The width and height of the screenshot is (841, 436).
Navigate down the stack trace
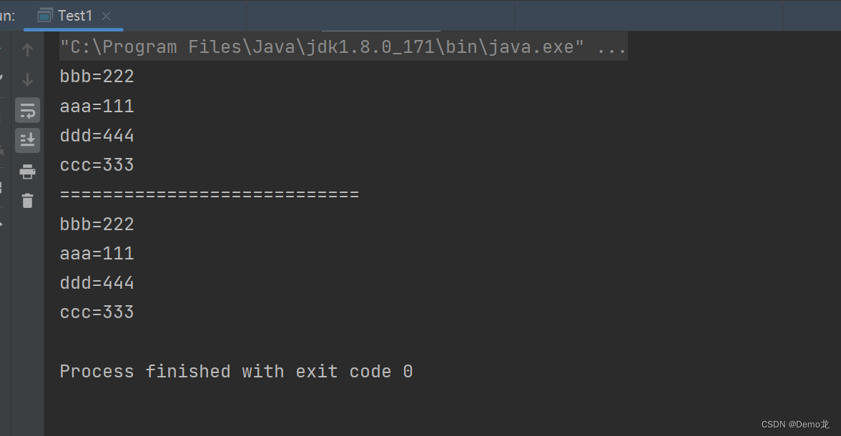[x=27, y=79]
